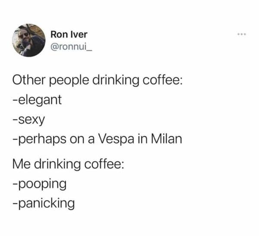259x236 pixels.
Task: Click the word "Me" in the tweet
Action: (22, 164)
